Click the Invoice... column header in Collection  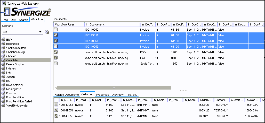click(x=253, y=100)
